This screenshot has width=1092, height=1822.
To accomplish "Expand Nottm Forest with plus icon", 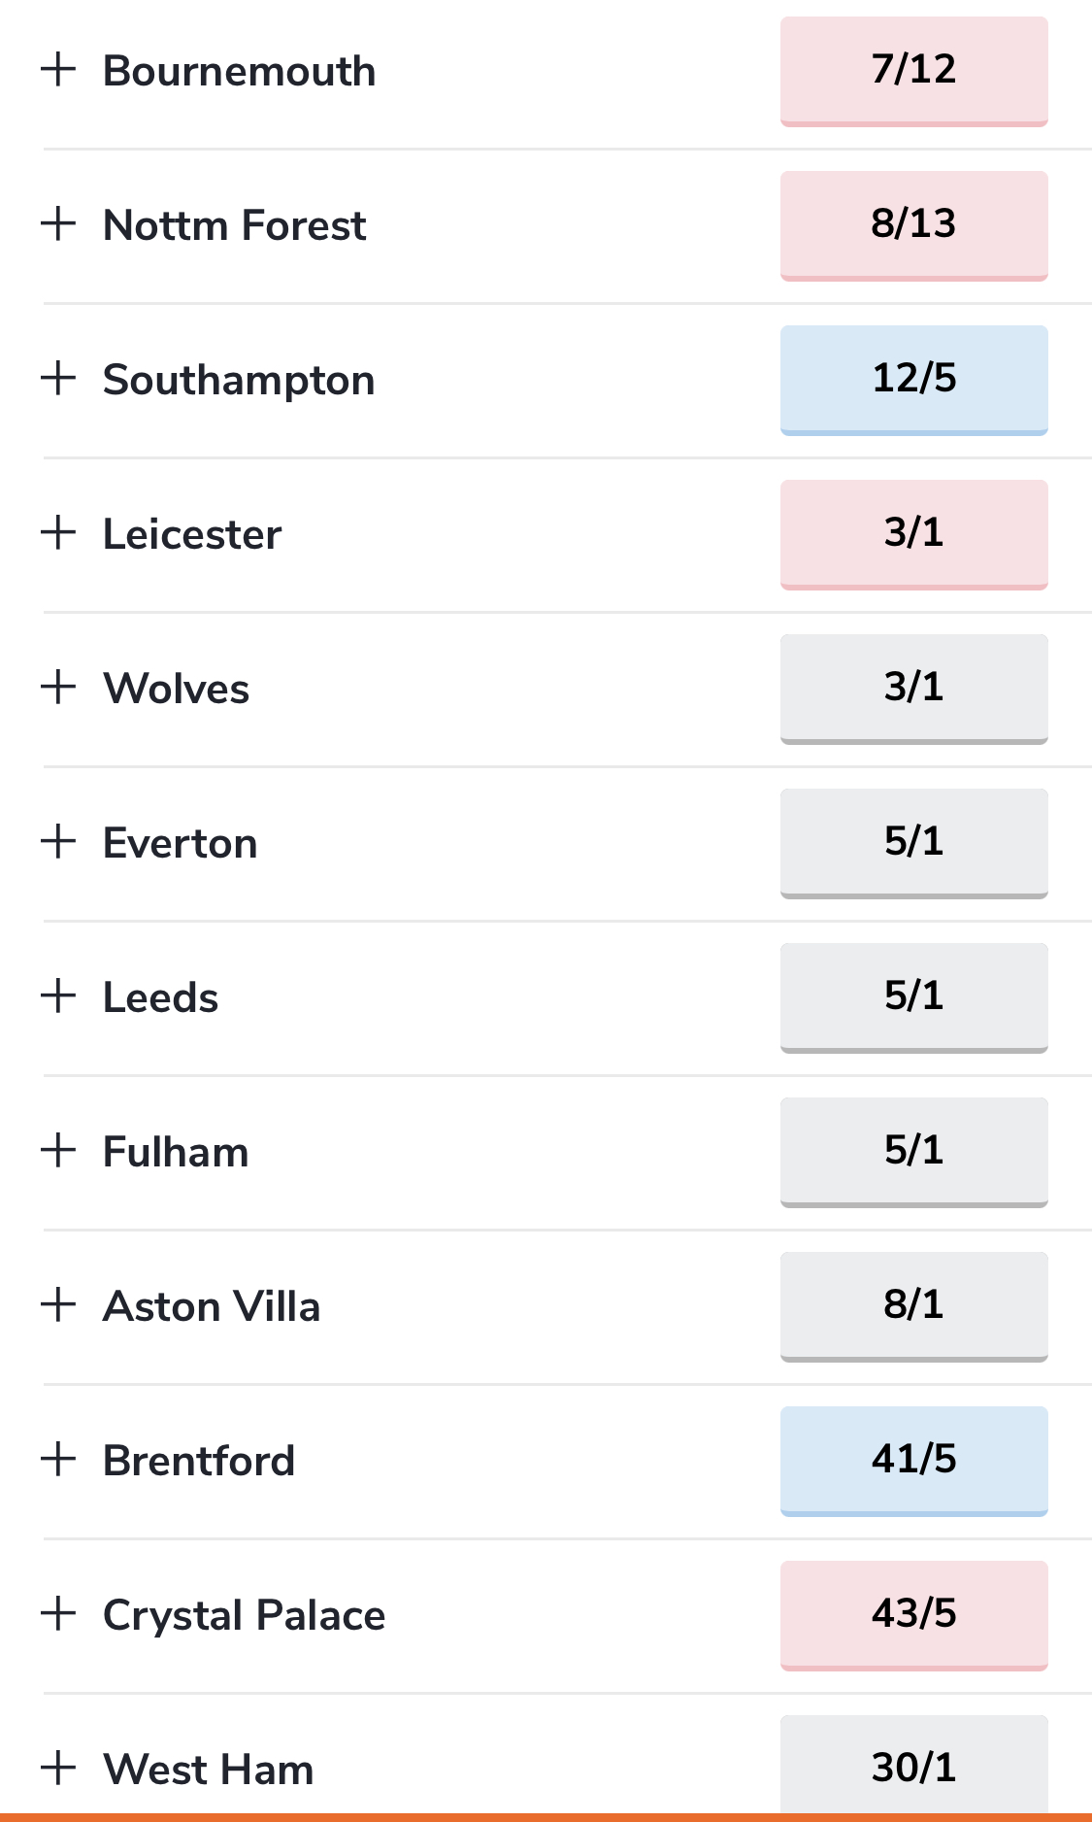I will tap(58, 223).
